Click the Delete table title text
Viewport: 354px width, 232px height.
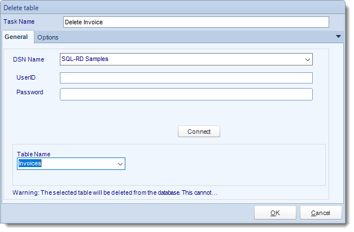click(21, 8)
